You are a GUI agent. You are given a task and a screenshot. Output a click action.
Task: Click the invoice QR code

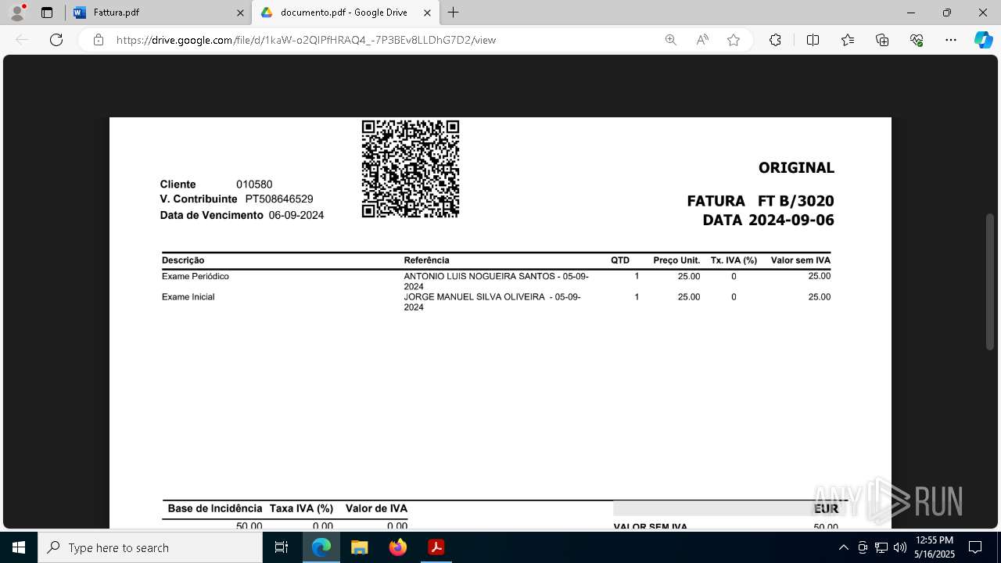coord(411,169)
